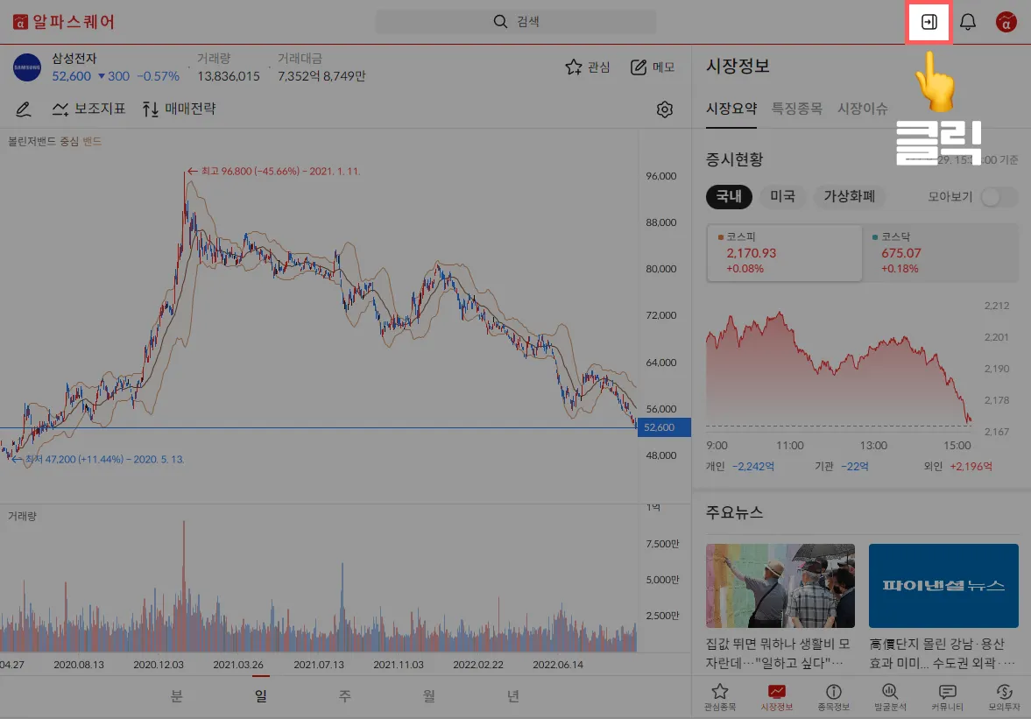Image resolution: width=1031 pixels, height=719 pixels.
Task: Click the 7,352억 8,749만 trade value
Action: pos(321,76)
